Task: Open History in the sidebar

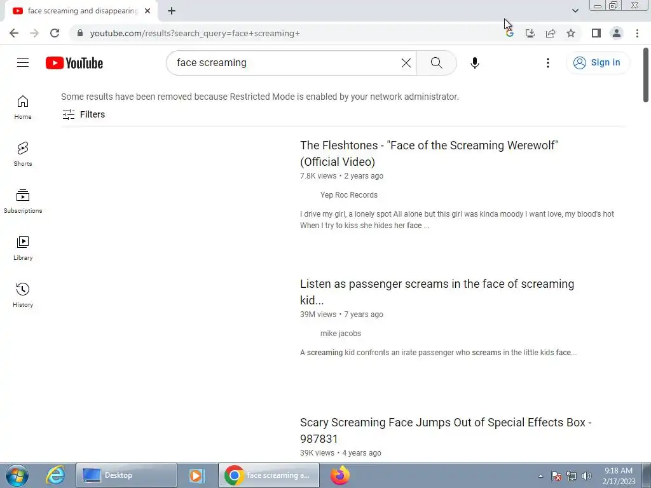Action: pyautogui.click(x=23, y=295)
